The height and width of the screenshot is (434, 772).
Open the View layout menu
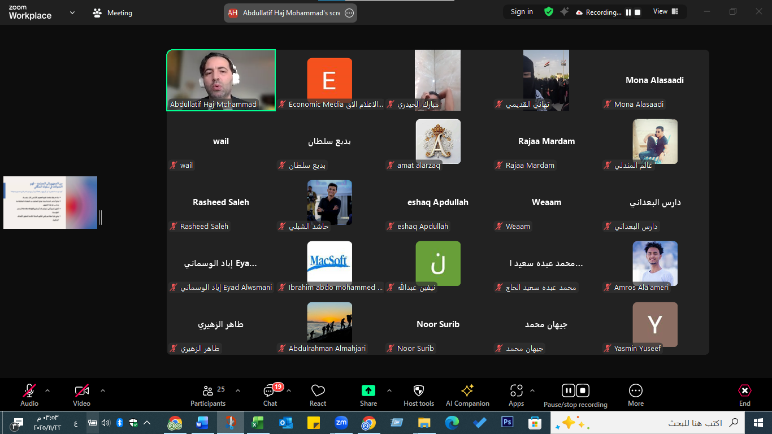coord(665,12)
